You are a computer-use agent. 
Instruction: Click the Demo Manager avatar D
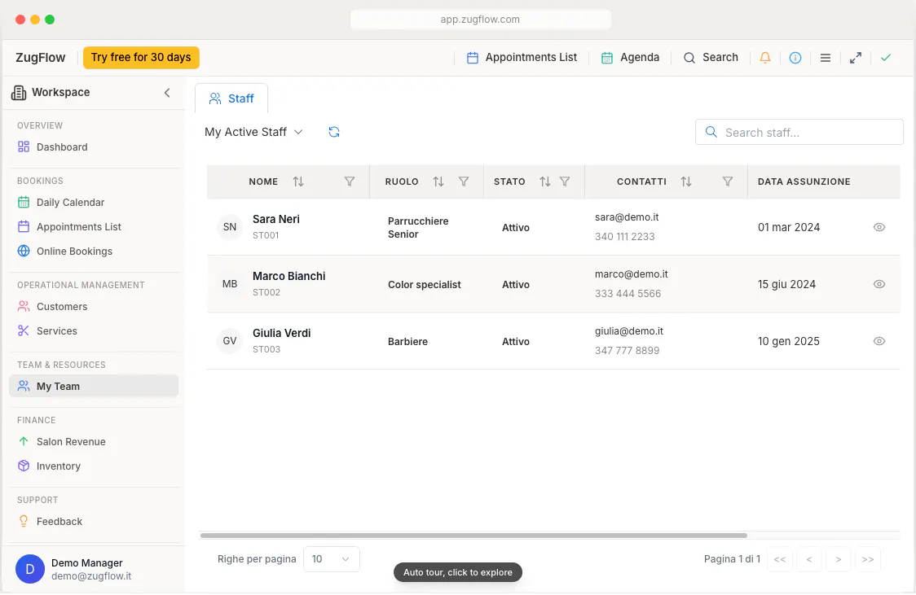tap(30, 569)
